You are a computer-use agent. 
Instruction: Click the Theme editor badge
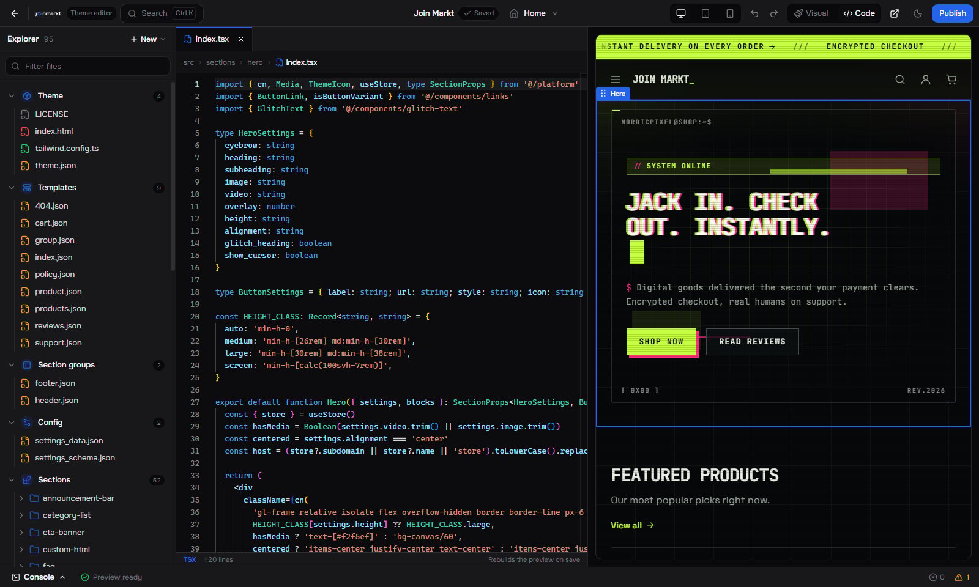92,13
